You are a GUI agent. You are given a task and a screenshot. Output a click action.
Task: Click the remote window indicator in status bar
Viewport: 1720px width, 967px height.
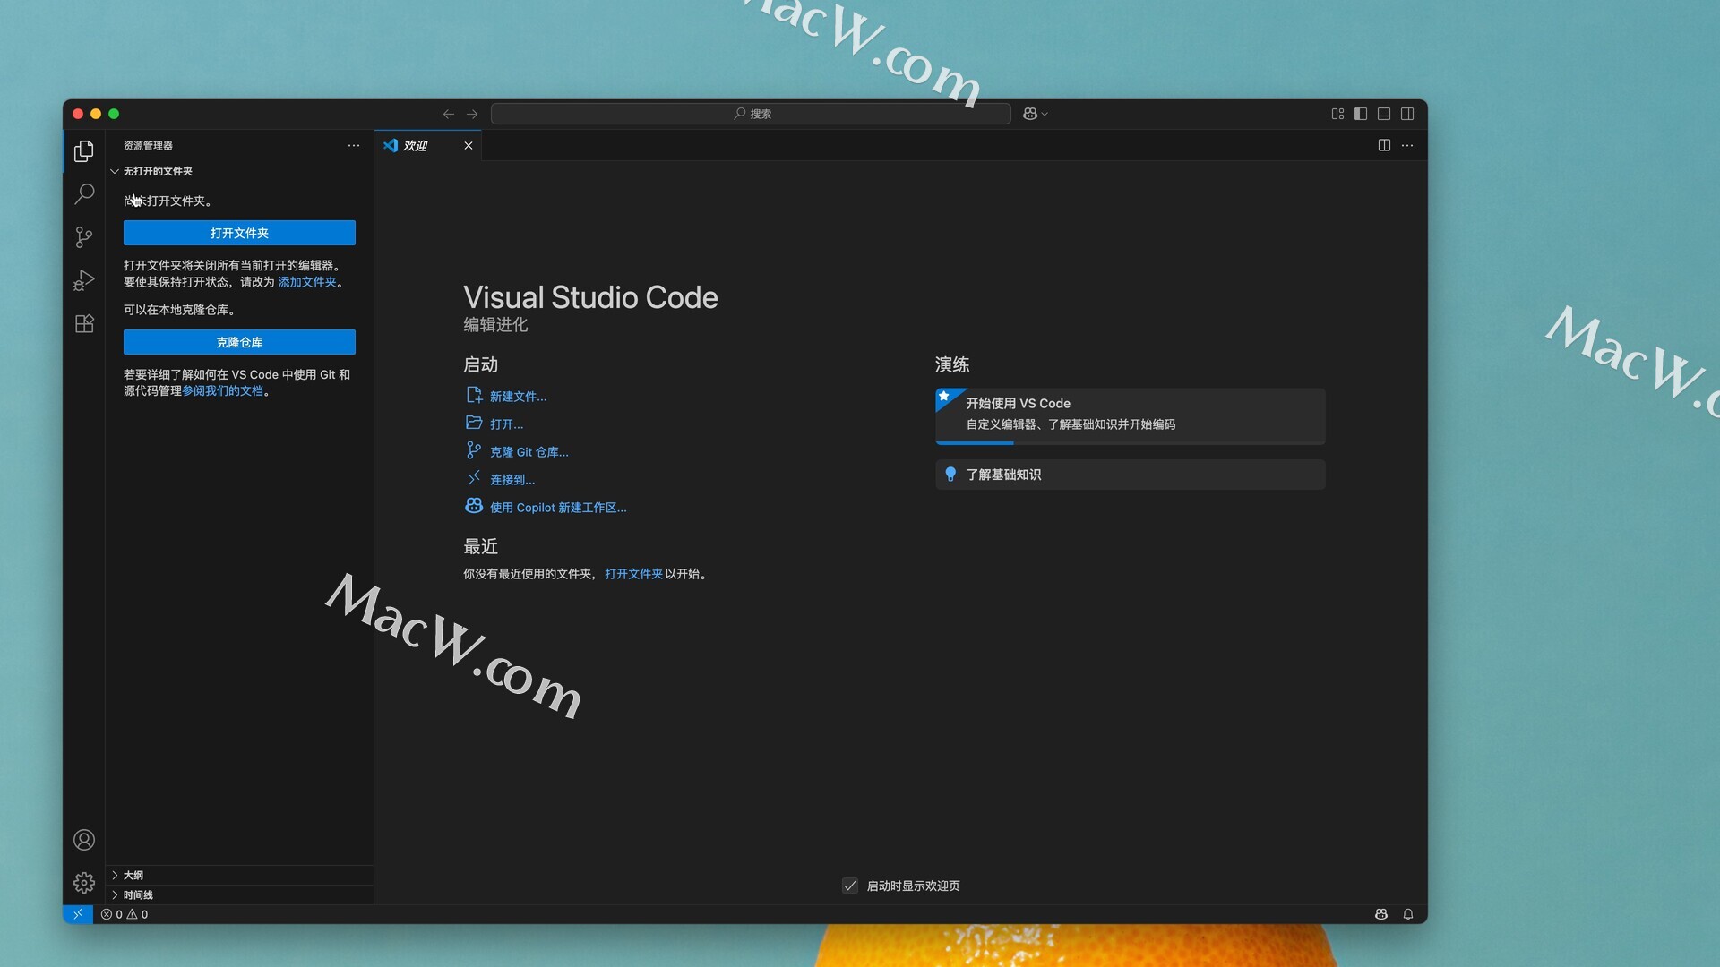click(x=78, y=914)
